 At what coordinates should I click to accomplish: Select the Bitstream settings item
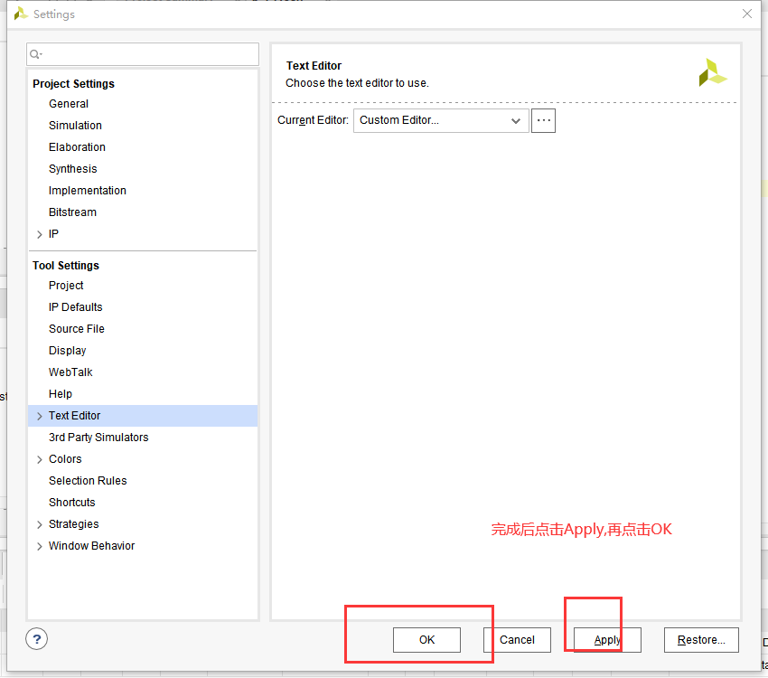(72, 212)
